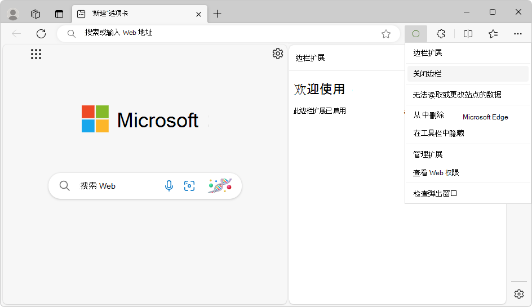This screenshot has width=532, height=307.
Task: Choose 检查弹出窗口 menu item
Action: [468, 194]
